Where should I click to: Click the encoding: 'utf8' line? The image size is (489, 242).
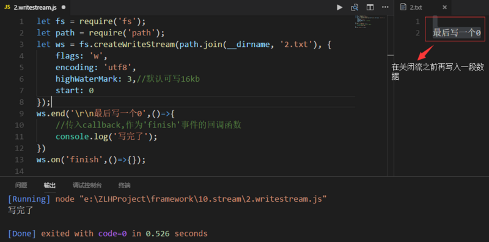96,68
